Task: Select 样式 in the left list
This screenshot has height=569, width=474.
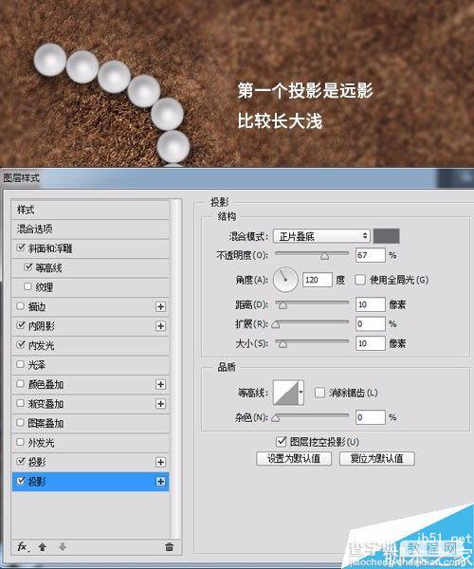Action: click(x=91, y=210)
